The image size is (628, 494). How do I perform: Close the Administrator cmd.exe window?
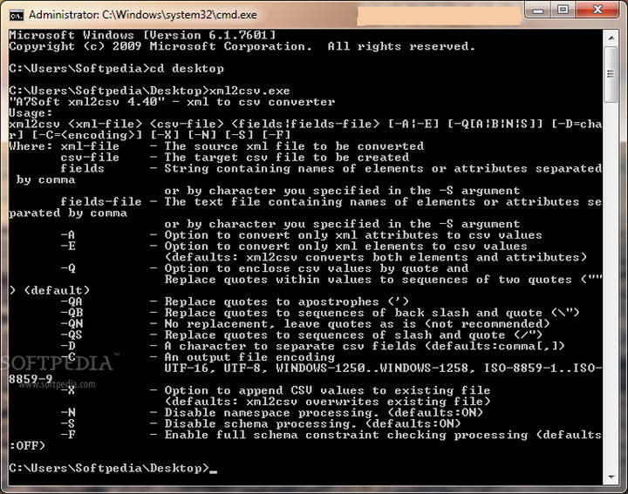597,10
